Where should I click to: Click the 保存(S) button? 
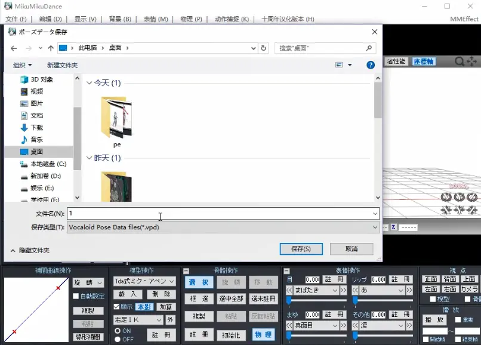(301, 249)
